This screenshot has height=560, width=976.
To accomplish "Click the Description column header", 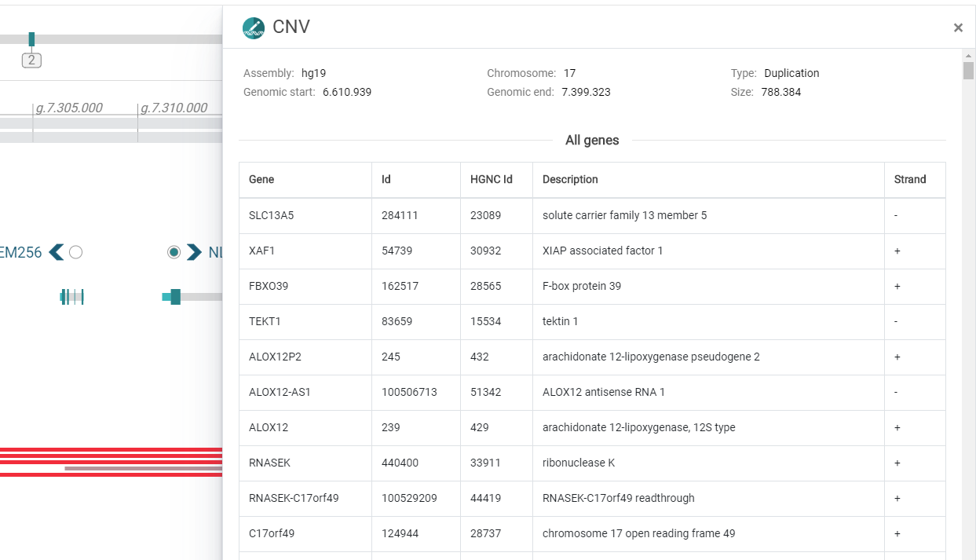I will point(570,180).
